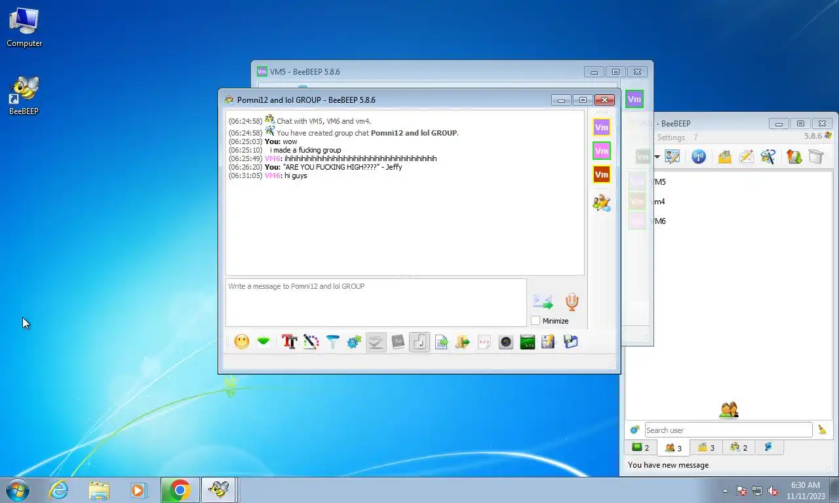Record a voice message with the microphone
This screenshot has height=503, width=839.
click(572, 302)
